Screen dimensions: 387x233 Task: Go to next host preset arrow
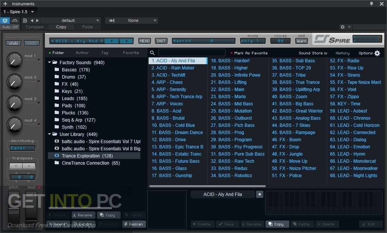point(37,20)
